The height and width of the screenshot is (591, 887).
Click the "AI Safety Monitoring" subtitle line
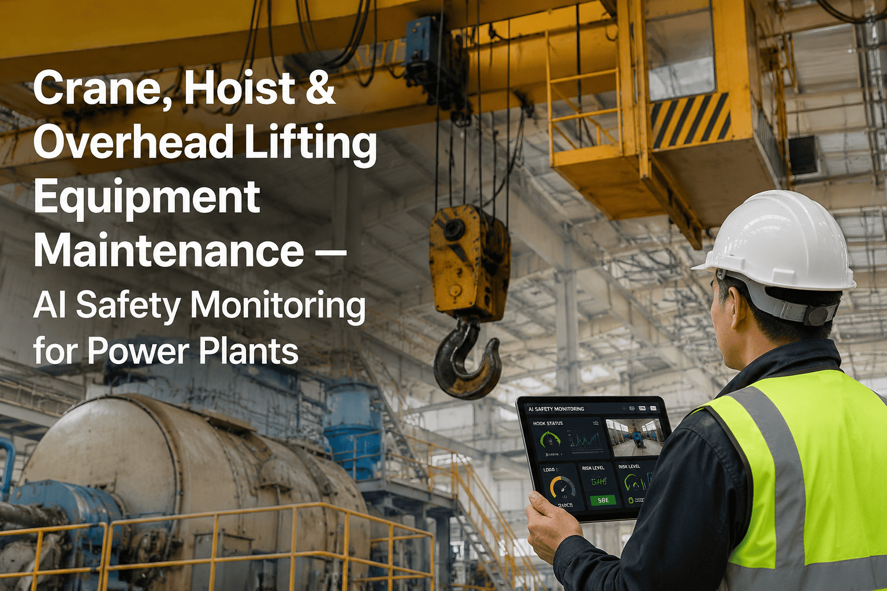[199, 306]
